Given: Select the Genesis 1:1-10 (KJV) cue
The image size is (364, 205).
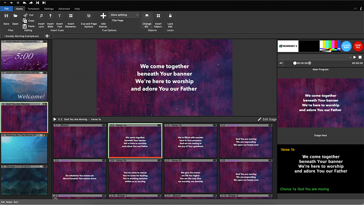Looking at the screenshot, I should pos(24,180).
